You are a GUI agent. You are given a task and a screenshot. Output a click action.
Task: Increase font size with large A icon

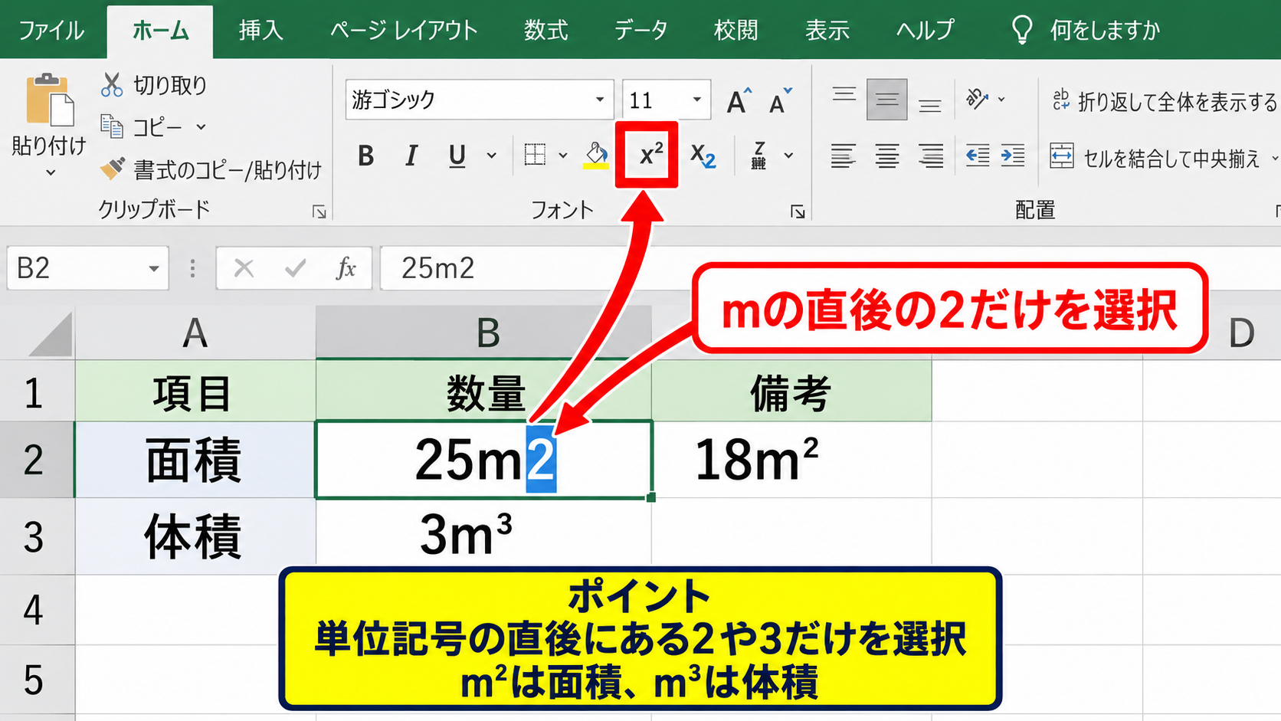pyautogui.click(x=739, y=100)
